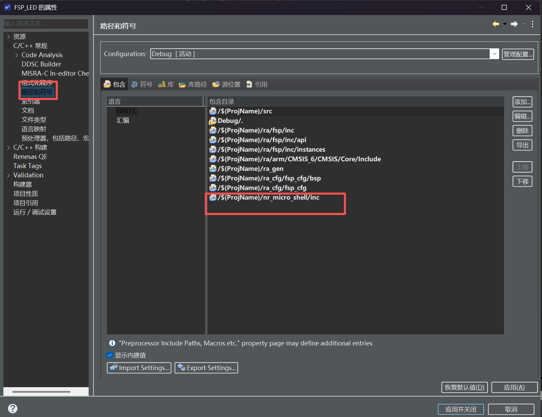Toggle the 显示内建值 checkbox
The width and height of the screenshot is (542, 417).
(110, 355)
